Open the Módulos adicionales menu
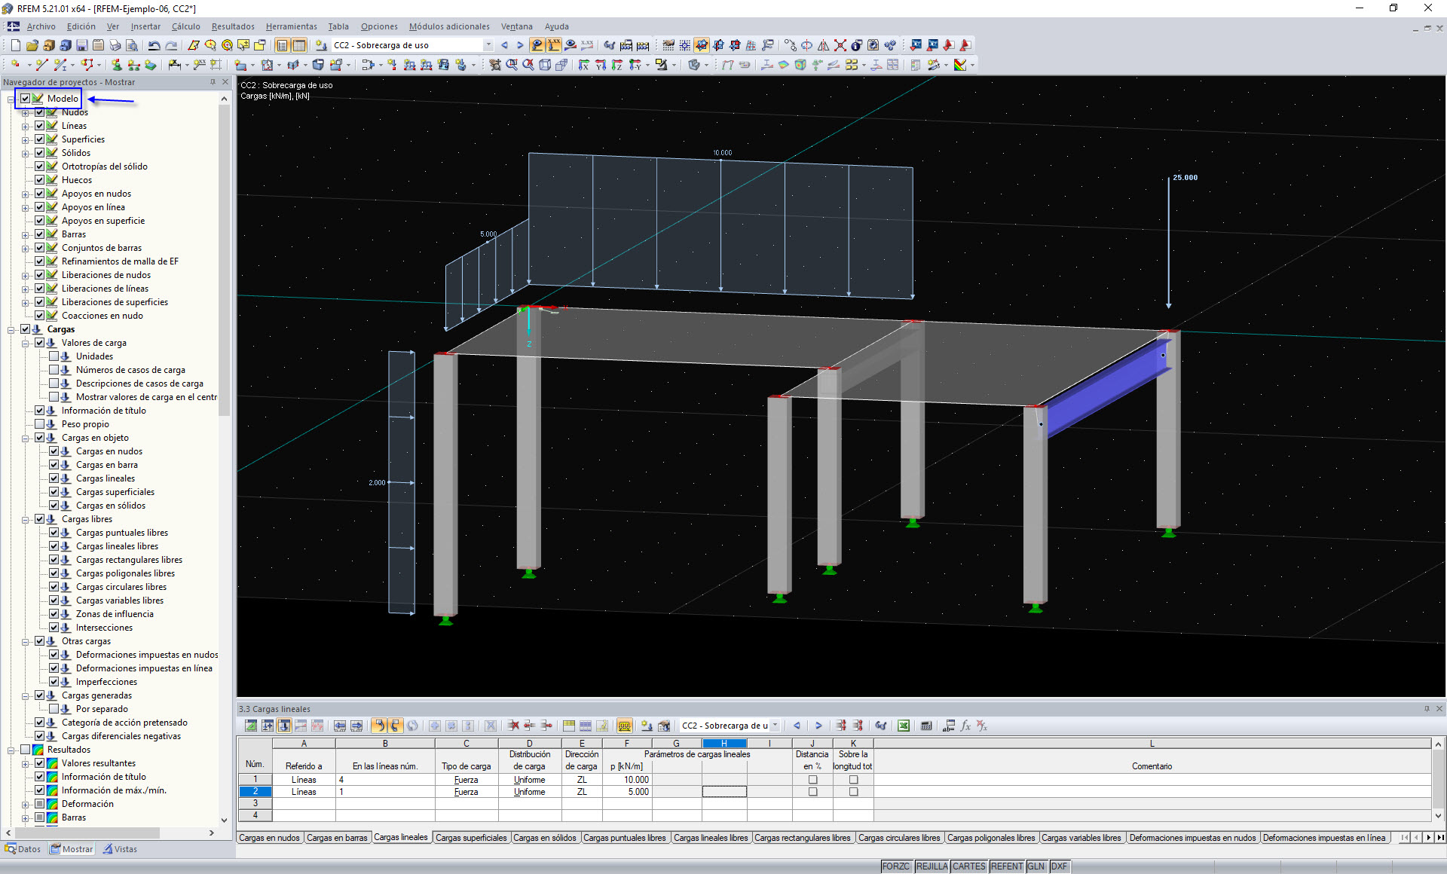The width and height of the screenshot is (1447, 874). pos(449,26)
